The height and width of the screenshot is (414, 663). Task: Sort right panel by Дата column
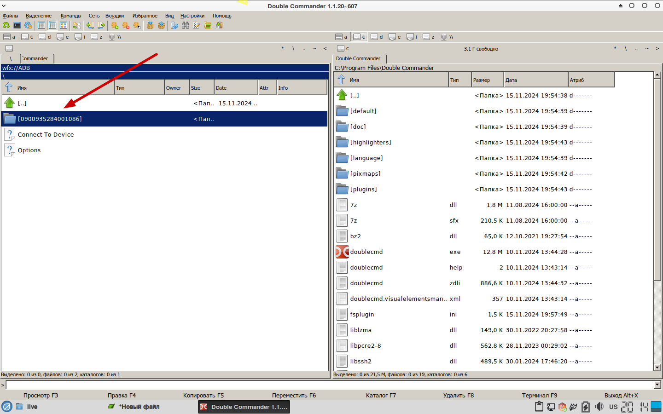[536, 80]
